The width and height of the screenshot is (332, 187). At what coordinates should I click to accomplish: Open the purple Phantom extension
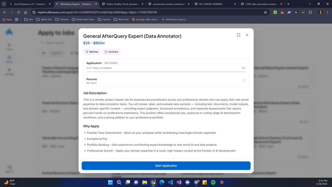[289, 12]
